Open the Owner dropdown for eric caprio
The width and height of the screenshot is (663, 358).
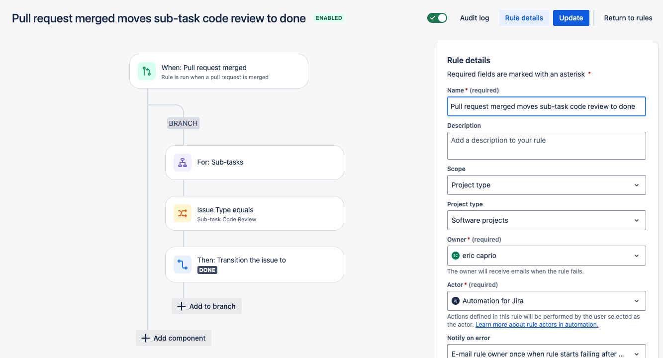[x=546, y=256]
